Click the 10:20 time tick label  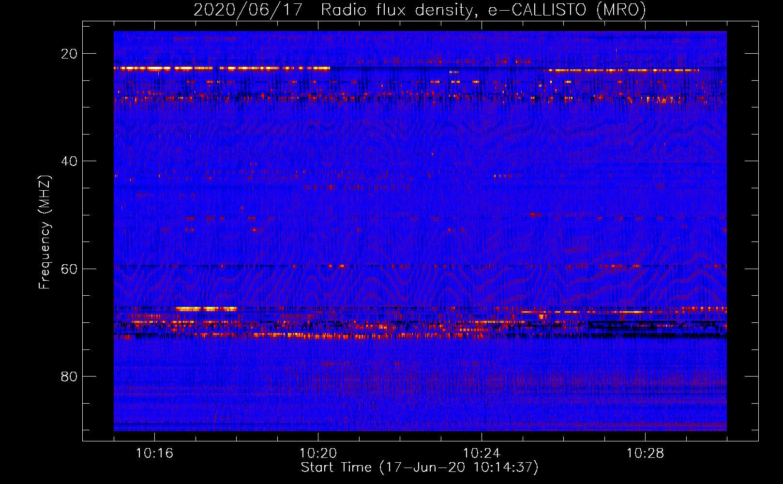[x=318, y=454]
